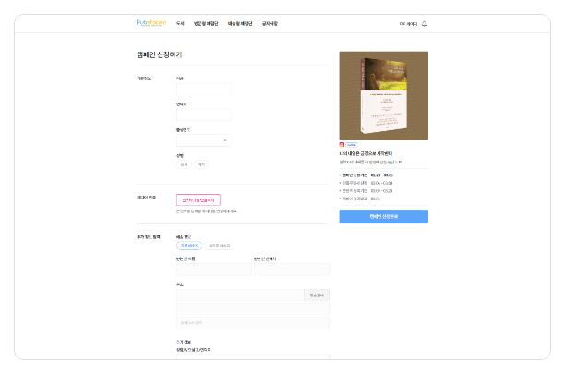Click the pink Instagram connect button
Image resolution: width=565 pixels, height=374 pixels.
(198, 199)
